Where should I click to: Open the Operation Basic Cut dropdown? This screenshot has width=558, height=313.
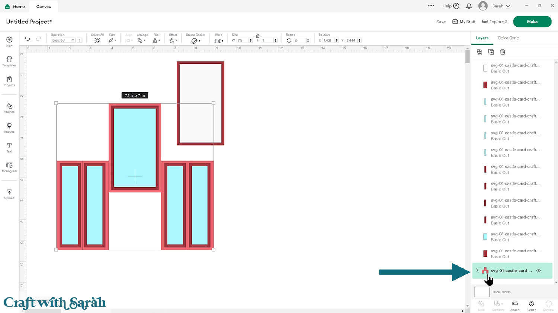62,40
